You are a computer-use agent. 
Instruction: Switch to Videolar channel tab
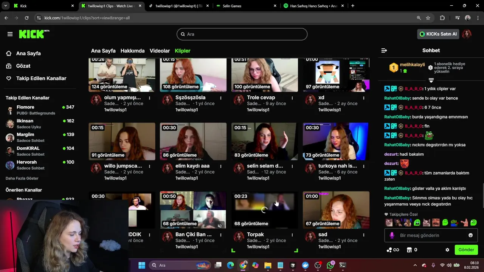160,51
